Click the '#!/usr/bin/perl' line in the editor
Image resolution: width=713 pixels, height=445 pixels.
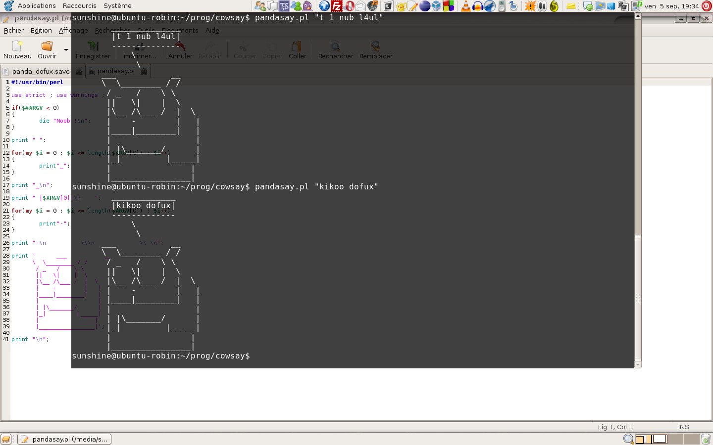pos(37,82)
